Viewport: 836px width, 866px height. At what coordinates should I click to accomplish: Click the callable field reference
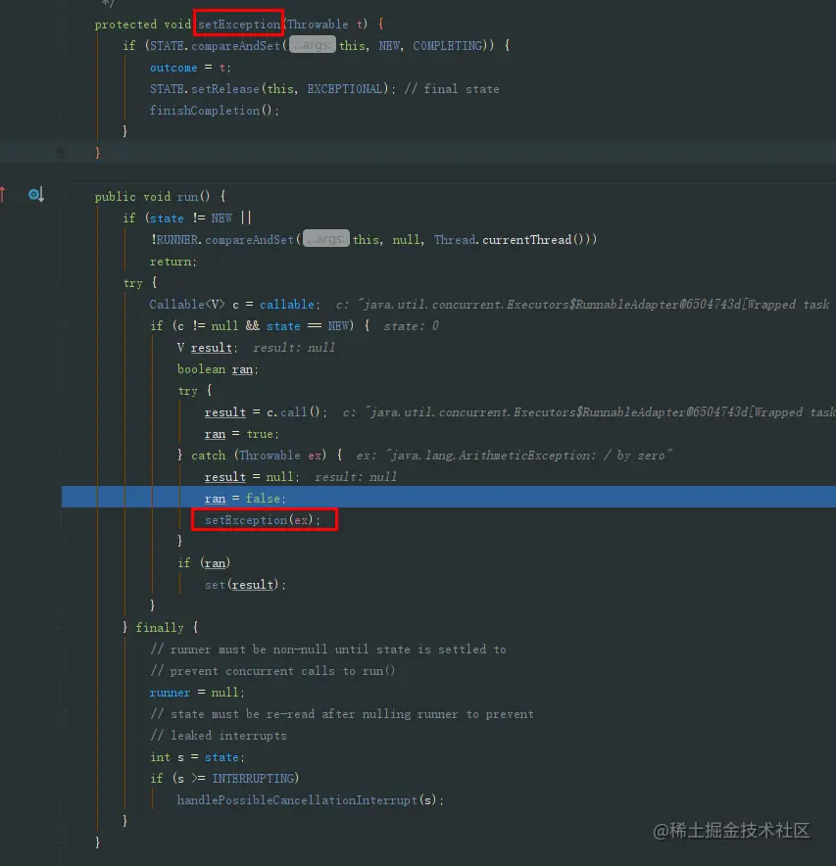[287, 305]
